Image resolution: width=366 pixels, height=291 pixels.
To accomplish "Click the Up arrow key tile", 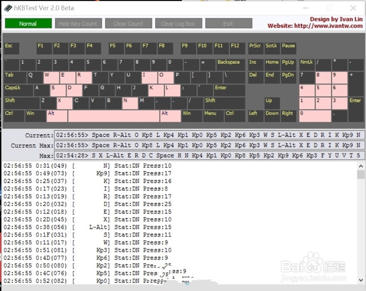I will pyautogui.click(x=272, y=103).
